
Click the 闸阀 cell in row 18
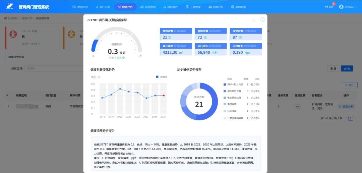point(48,107)
